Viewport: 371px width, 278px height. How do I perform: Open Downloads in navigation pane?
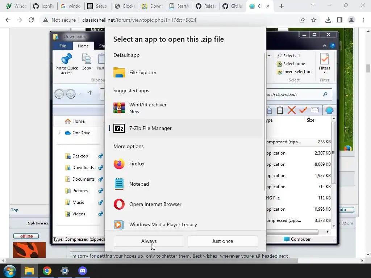pos(79,168)
